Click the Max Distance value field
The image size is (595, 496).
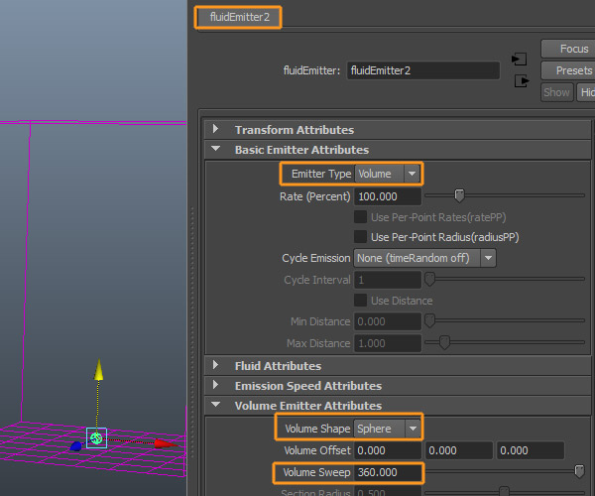388,343
